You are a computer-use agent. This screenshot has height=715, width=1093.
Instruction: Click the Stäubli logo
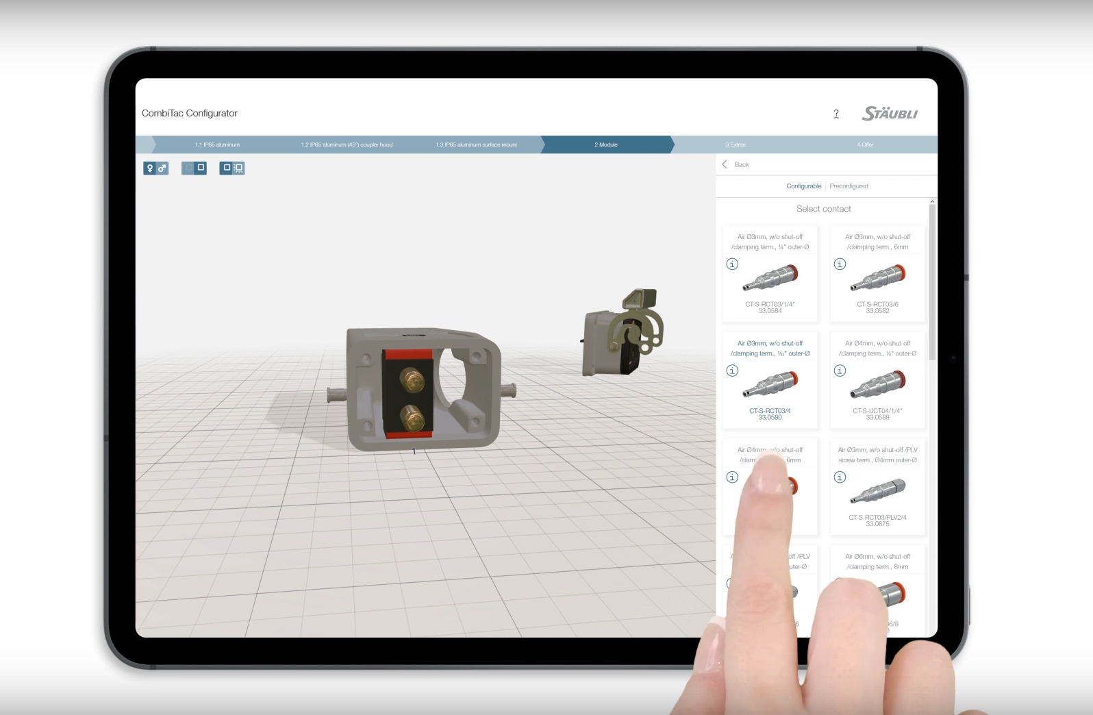pos(890,114)
